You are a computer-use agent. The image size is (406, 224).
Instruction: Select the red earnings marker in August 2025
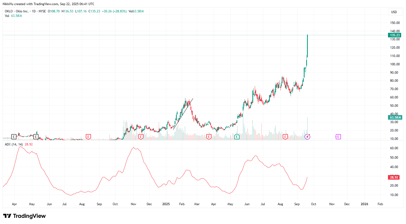click(x=285, y=137)
